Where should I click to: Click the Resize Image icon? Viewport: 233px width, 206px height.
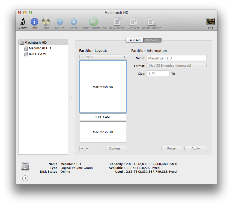tap(151, 22)
